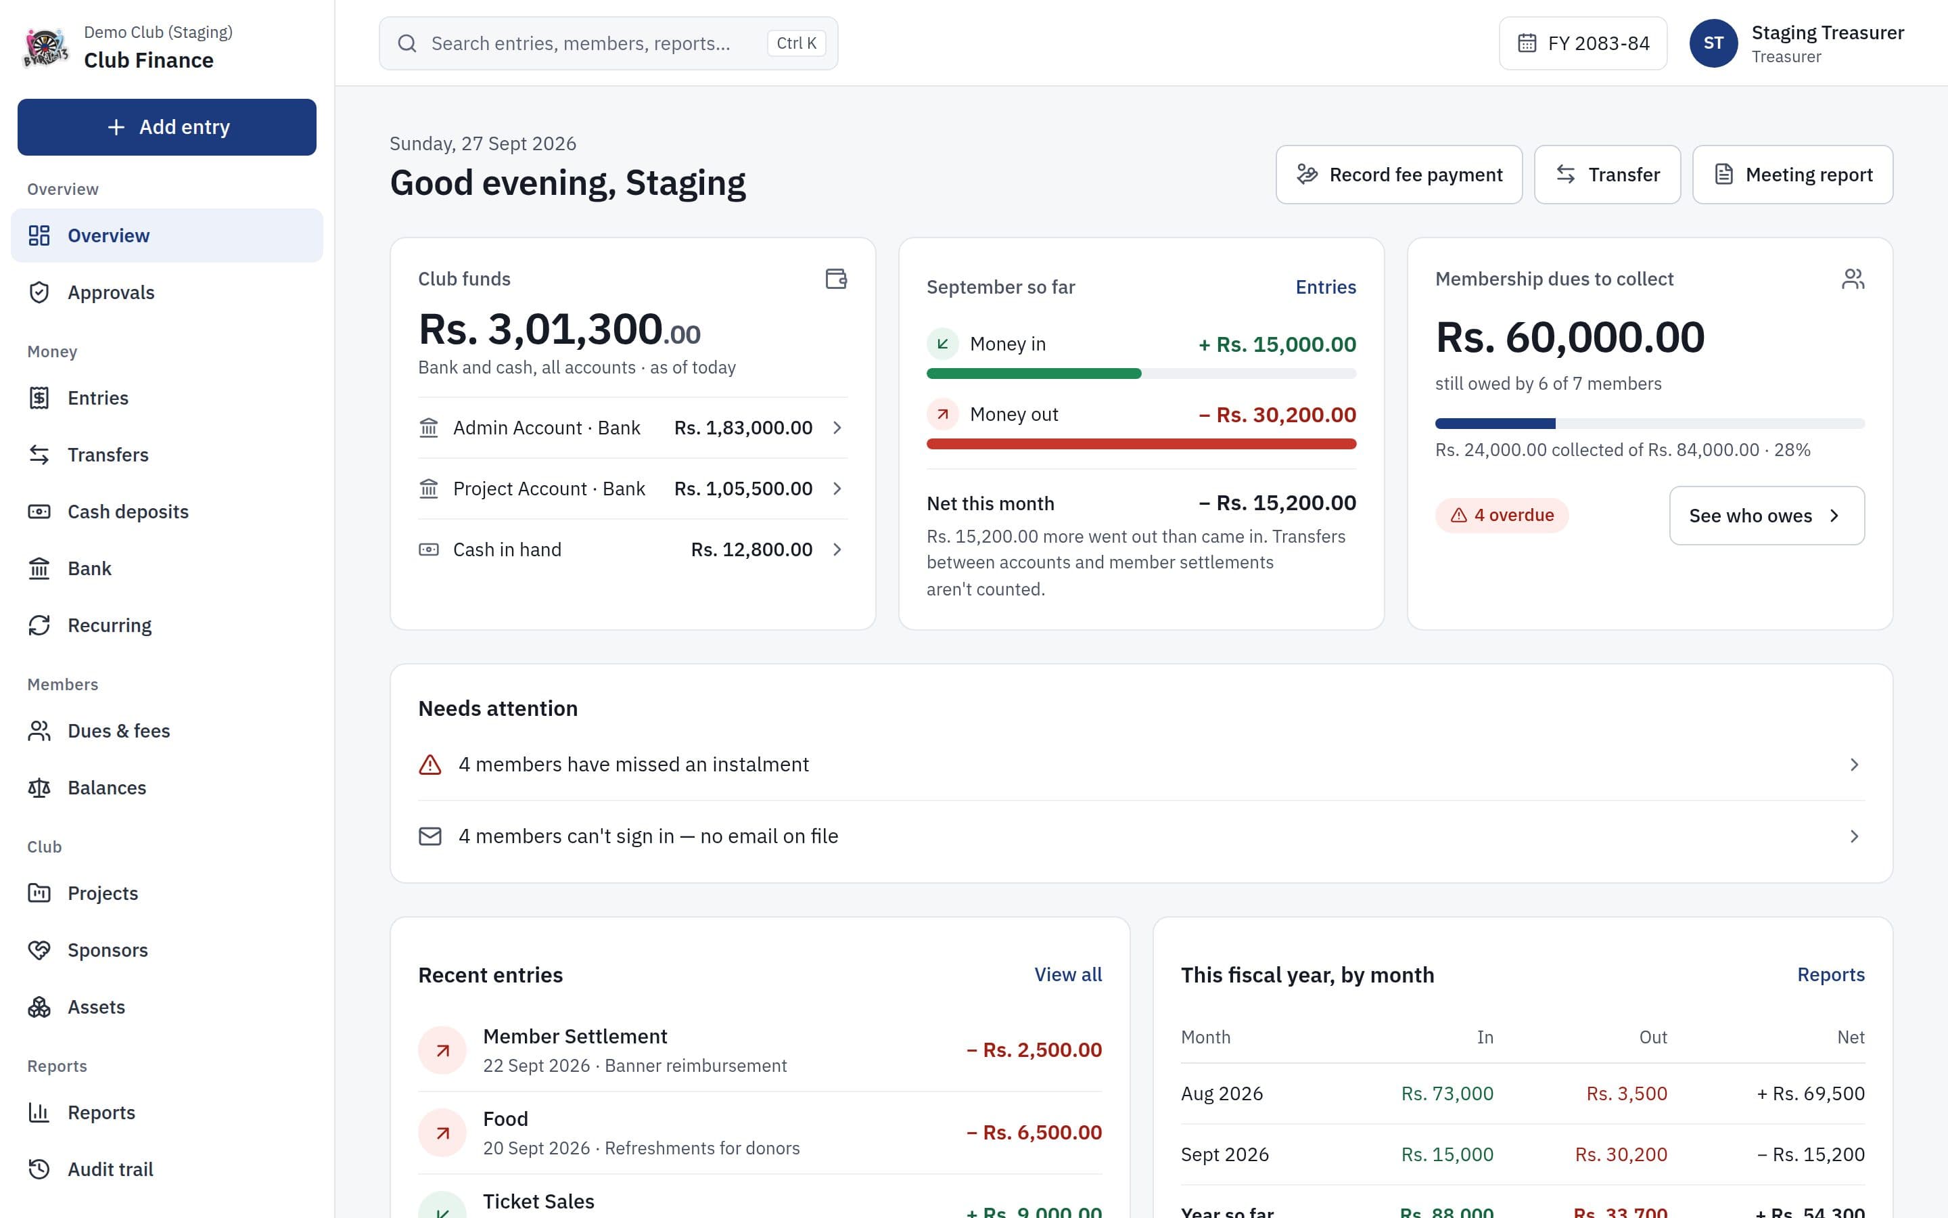Click the Approvals shield icon in sidebar
This screenshot has height=1218, width=1948.
[x=39, y=292]
